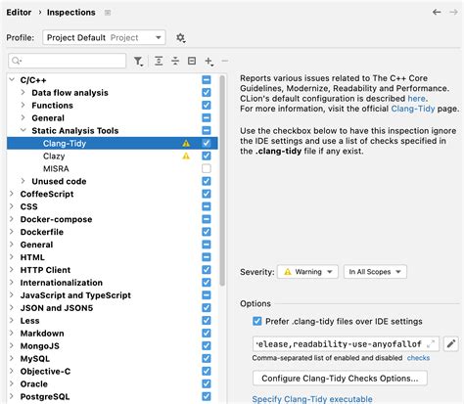Uncheck Data flow analysis checkbox

(207, 92)
